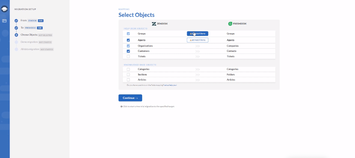Viewport: 355px width, 158px height.
Task: Select the 'To:' migration step label
Action: 22,28
